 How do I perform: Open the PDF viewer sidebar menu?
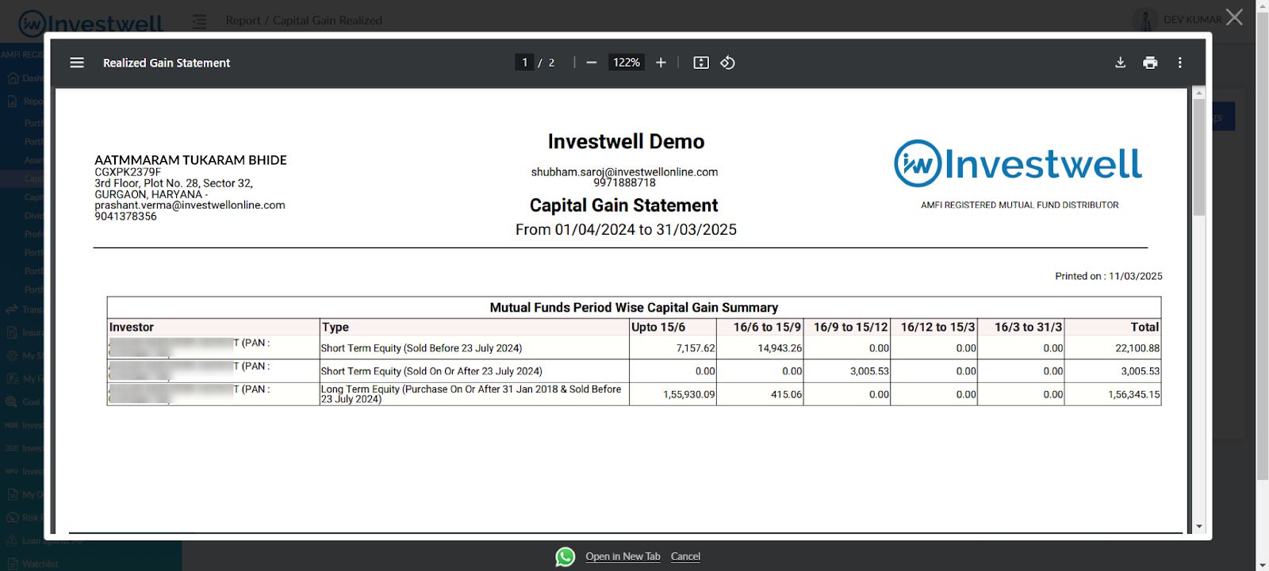[77, 63]
